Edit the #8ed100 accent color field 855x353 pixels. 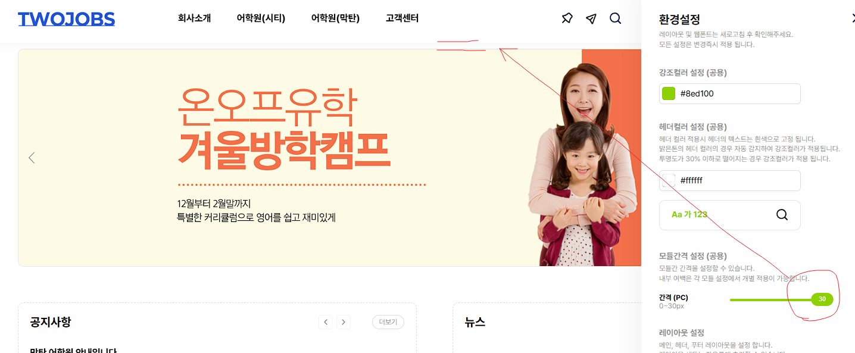click(730, 93)
